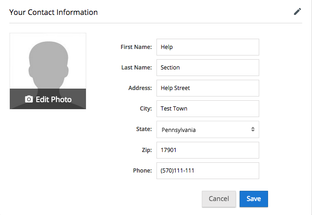Viewport: 312px width, 215px height.
Task: Click the Last Name field containing Section
Action: pyautogui.click(x=207, y=68)
